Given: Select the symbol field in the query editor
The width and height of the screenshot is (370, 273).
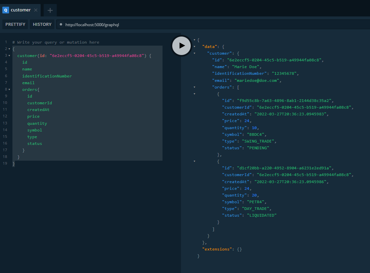Looking at the screenshot, I should [35, 130].
